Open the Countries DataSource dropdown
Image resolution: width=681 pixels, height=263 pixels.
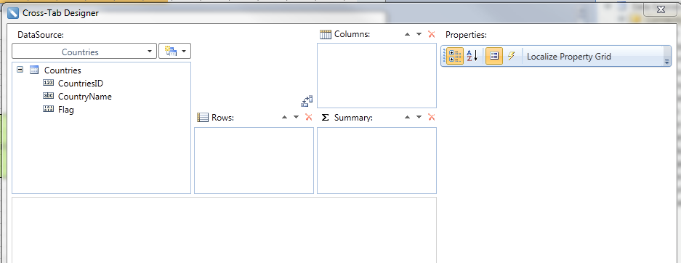coord(84,52)
